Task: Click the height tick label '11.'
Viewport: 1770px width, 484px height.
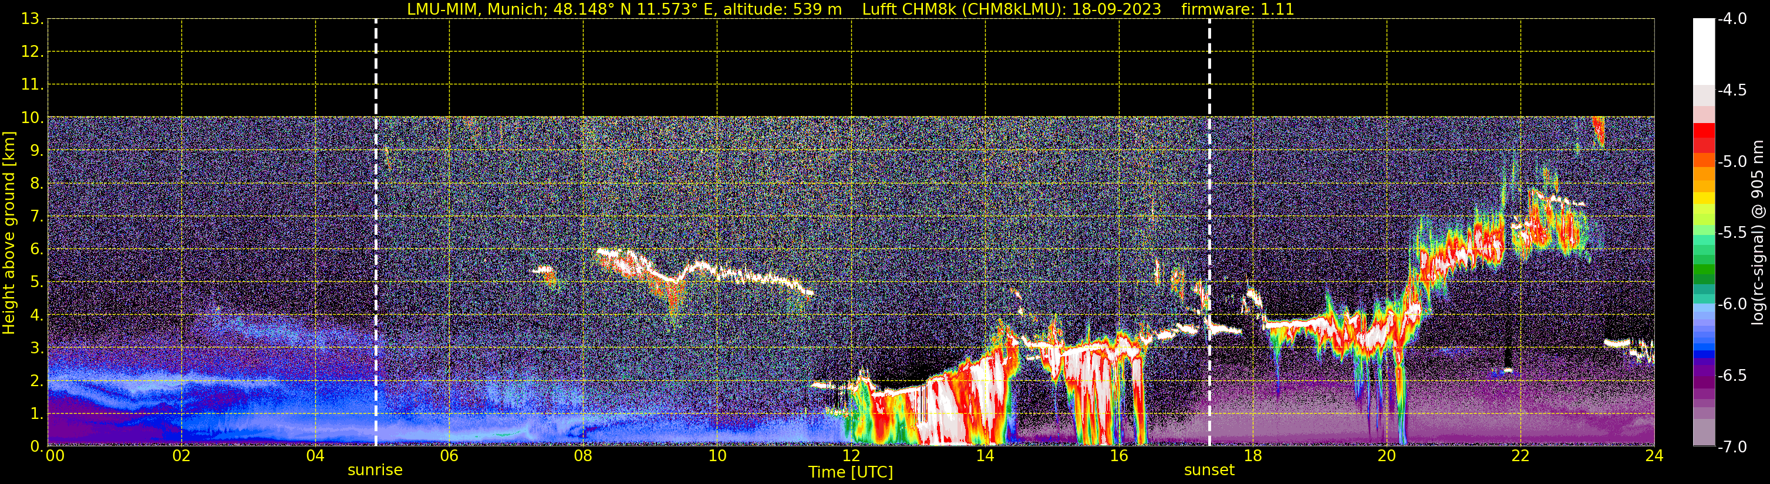Action: [x=32, y=85]
